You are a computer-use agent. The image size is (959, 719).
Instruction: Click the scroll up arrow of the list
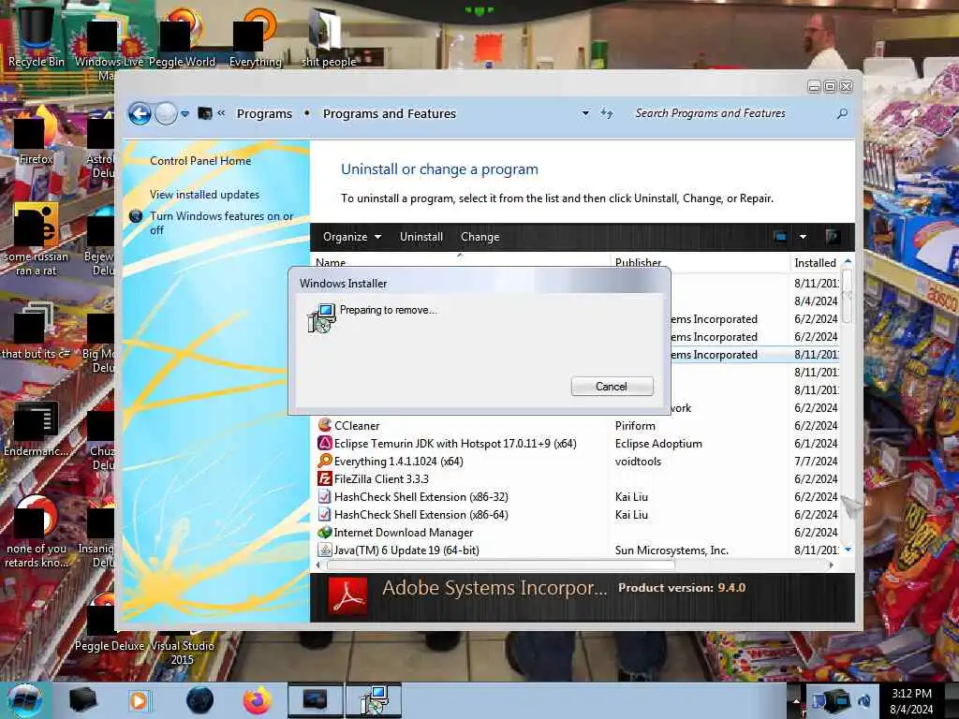click(848, 262)
